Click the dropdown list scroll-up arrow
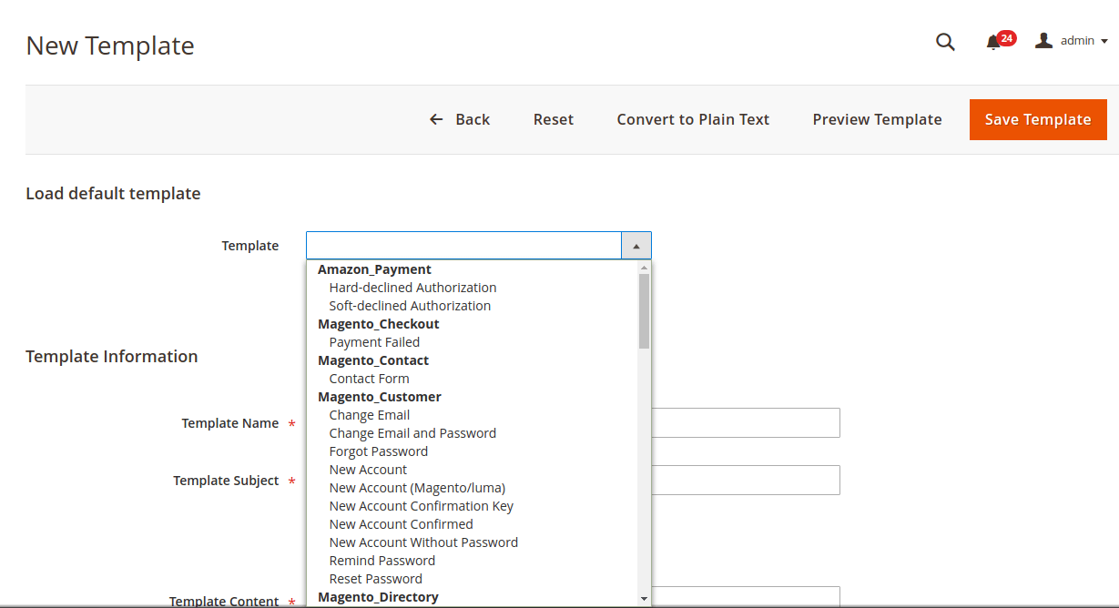This screenshot has width=1119, height=608. [x=644, y=268]
